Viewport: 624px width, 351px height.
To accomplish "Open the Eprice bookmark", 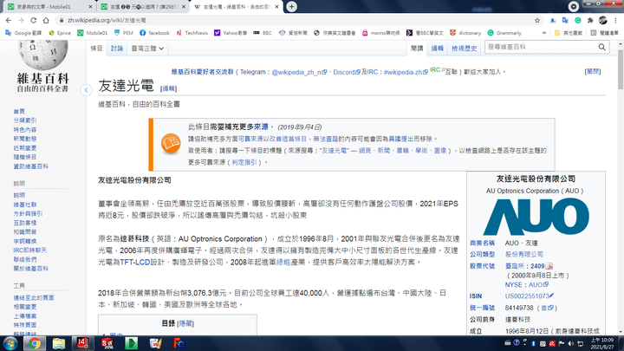I will (x=59, y=33).
